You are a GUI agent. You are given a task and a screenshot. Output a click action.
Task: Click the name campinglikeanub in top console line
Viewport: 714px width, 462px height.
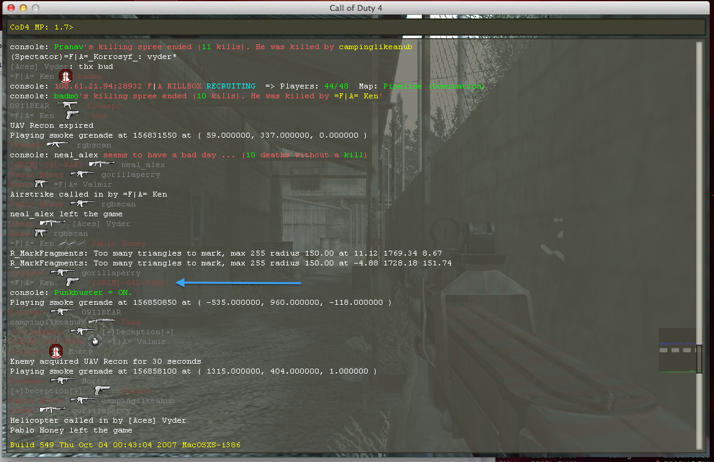pos(376,47)
